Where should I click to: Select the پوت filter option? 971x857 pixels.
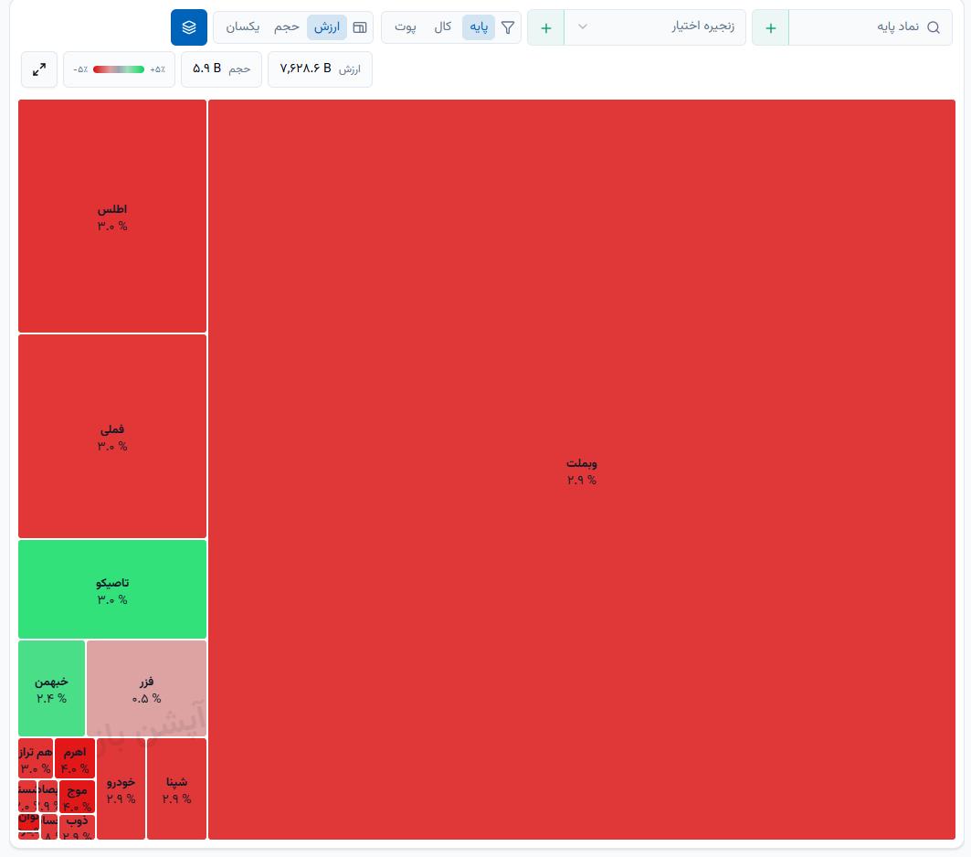[406, 27]
